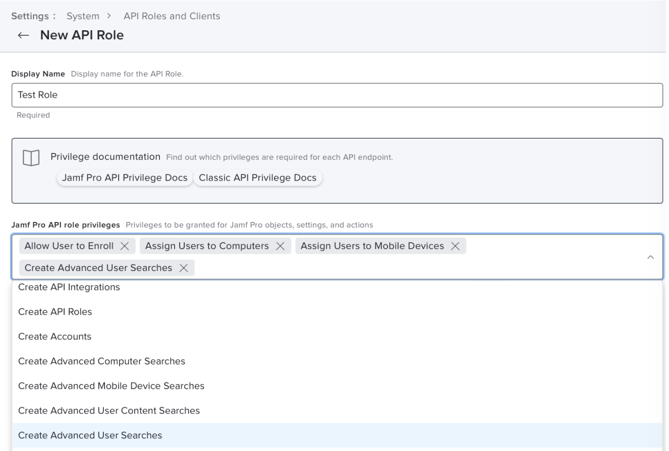Click the Allow User to Enroll chip label

click(69, 246)
